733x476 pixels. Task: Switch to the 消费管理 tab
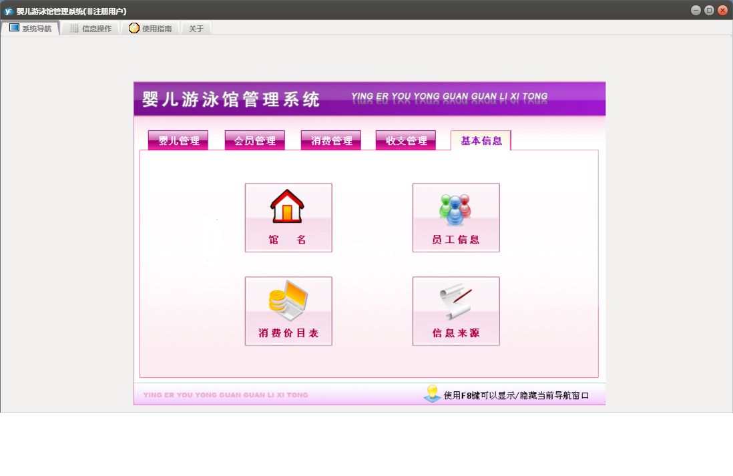coord(331,140)
